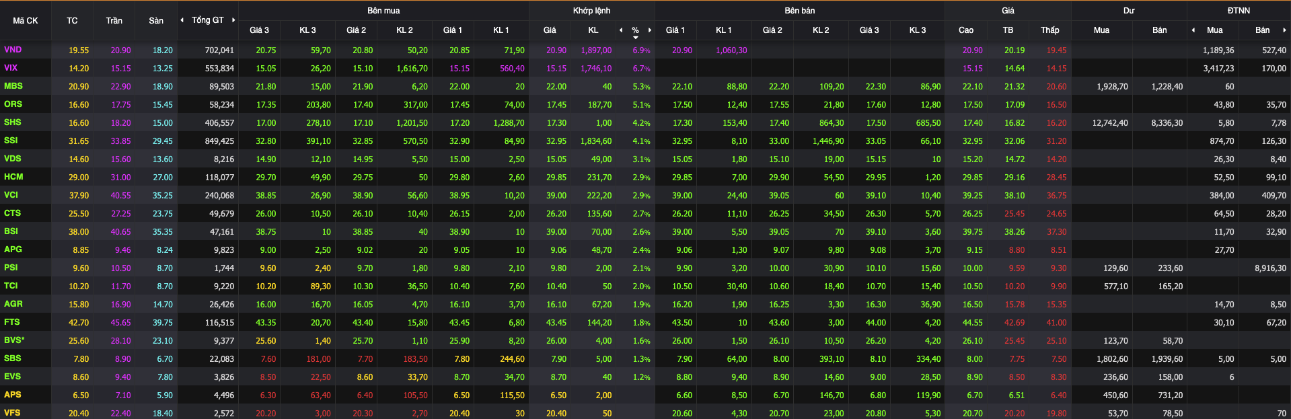Click SBS bid volume 244,60
This screenshot has height=419, width=1291.
512,359
